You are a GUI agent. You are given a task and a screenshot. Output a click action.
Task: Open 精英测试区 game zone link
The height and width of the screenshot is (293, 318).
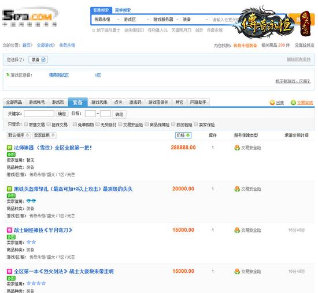[x=59, y=75]
